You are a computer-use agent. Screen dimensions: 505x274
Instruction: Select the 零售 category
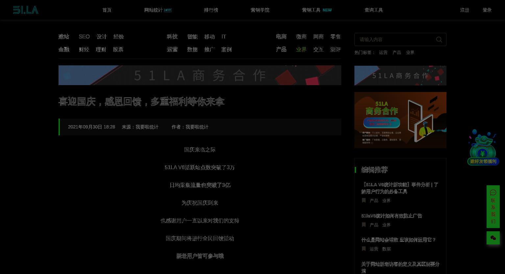(335, 36)
